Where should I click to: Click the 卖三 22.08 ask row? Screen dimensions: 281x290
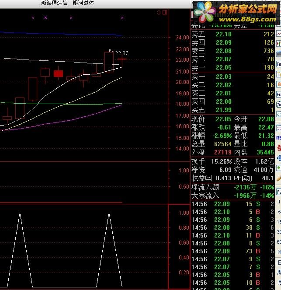[x=232, y=51]
